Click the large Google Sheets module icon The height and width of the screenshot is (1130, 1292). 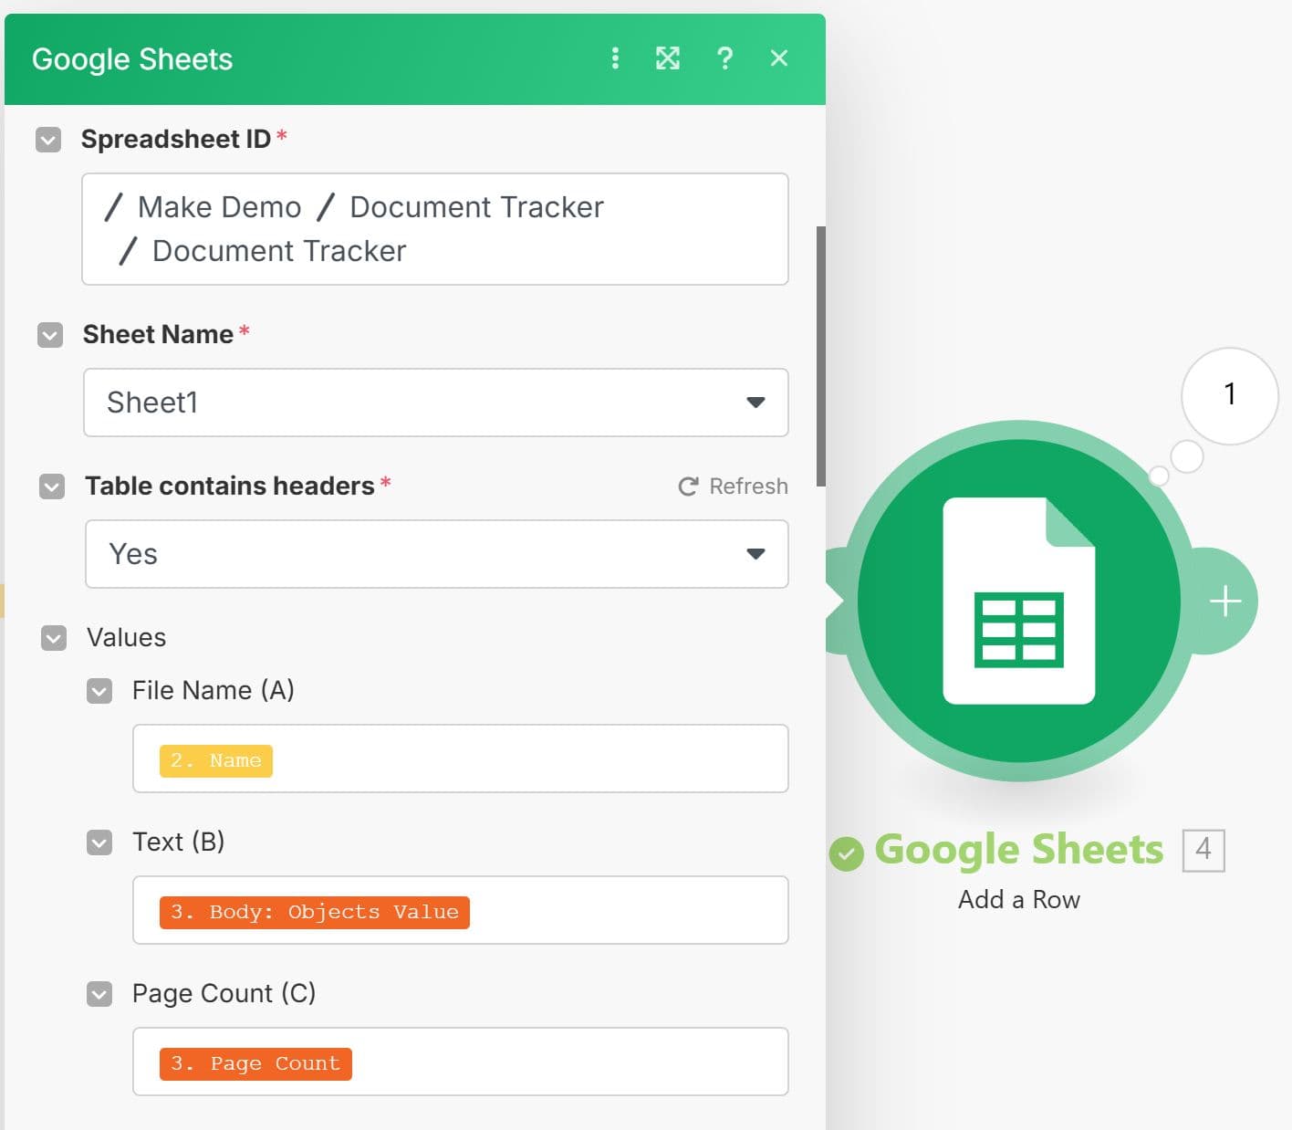1018,601
